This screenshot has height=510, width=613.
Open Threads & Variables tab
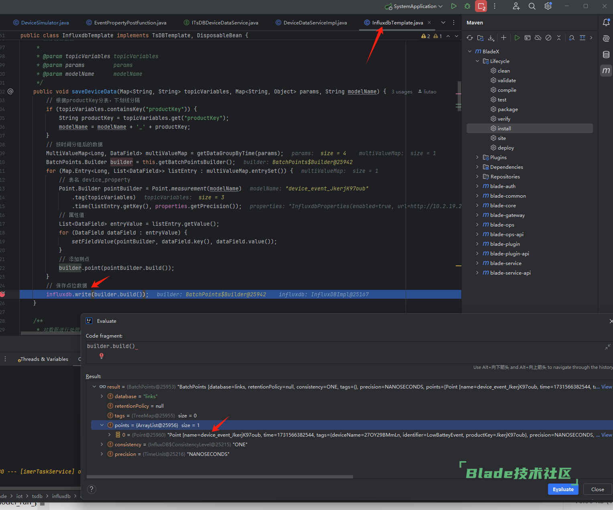click(x=43, y=359)
